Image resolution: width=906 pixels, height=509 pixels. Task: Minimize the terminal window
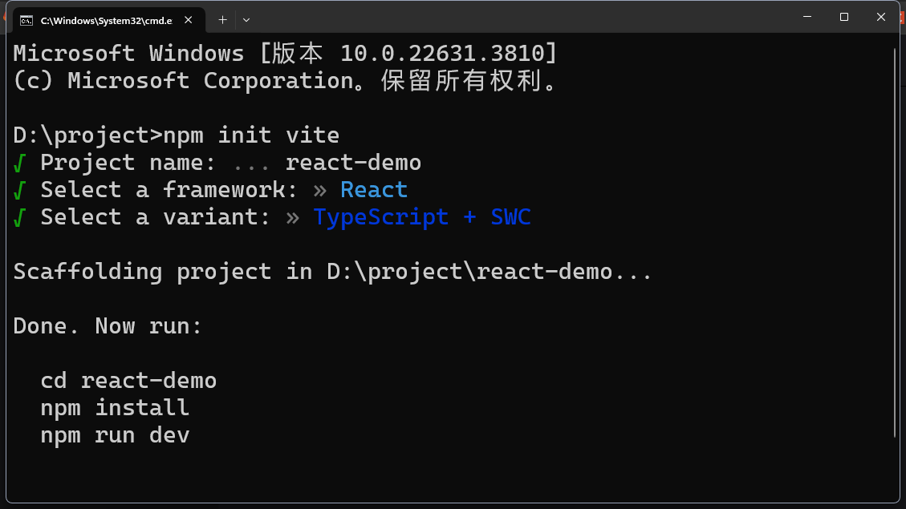click(806, 17)
